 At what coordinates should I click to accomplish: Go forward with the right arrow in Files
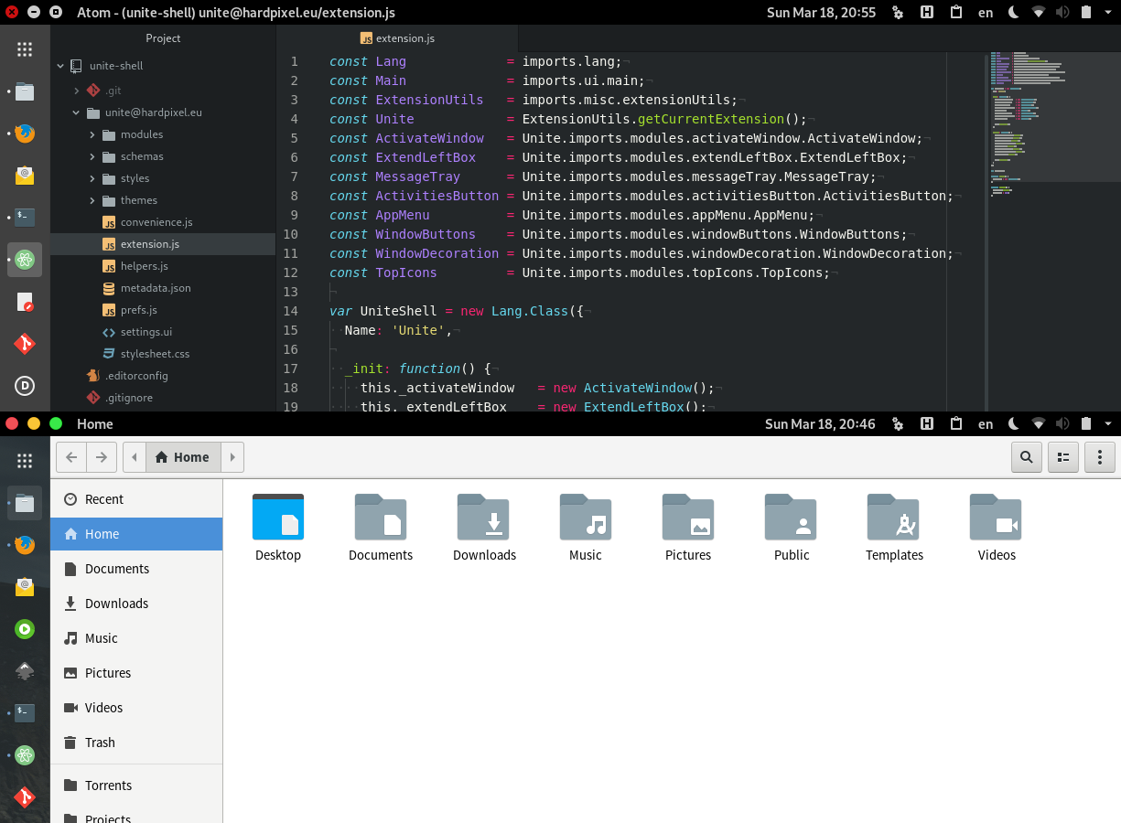tap(102, 457)
